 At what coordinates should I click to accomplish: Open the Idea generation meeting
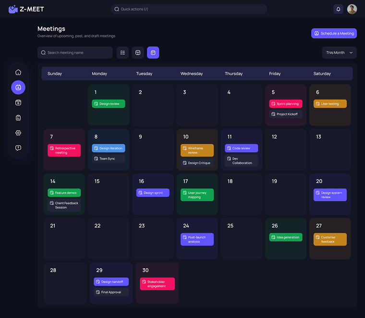pos(286,237)
